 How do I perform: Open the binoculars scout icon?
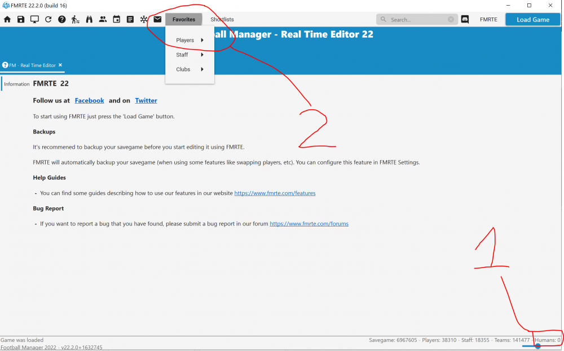[x=89, y=19]
